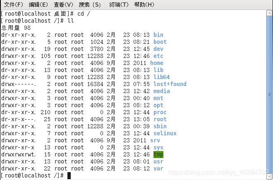Screen dimensions: 273x180
Task: Click the time '00:40' in mnt row
Action: [141, 98]
